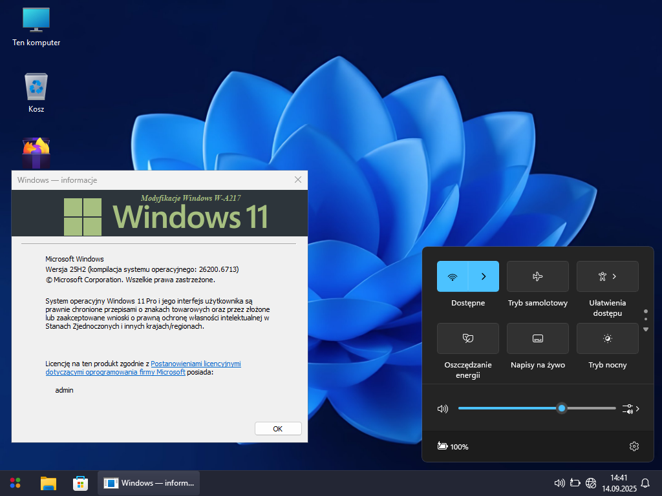Click the battery 100% indicator
662x496 pixels.
click(453, 446)
